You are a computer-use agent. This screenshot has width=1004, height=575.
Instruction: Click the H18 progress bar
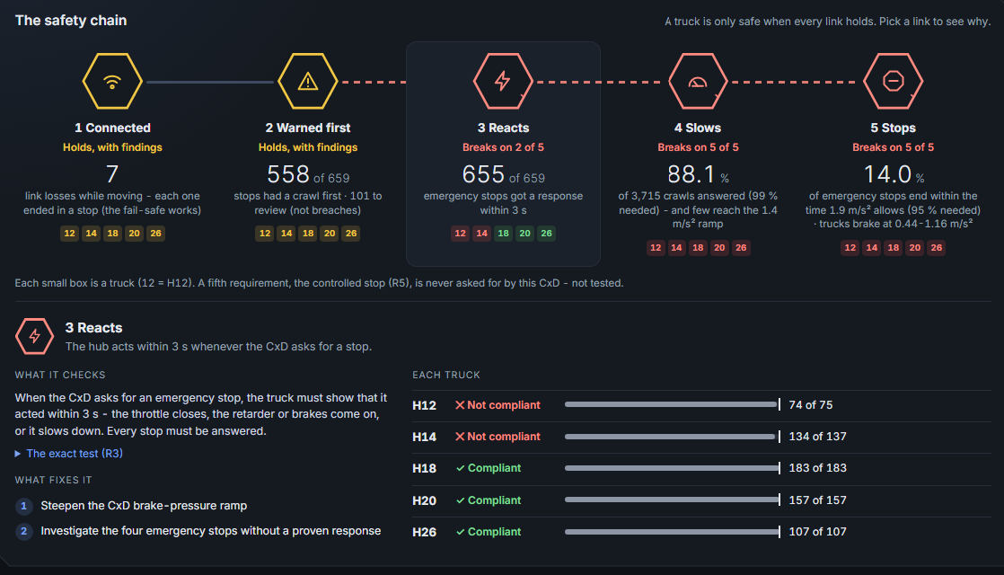673,468
